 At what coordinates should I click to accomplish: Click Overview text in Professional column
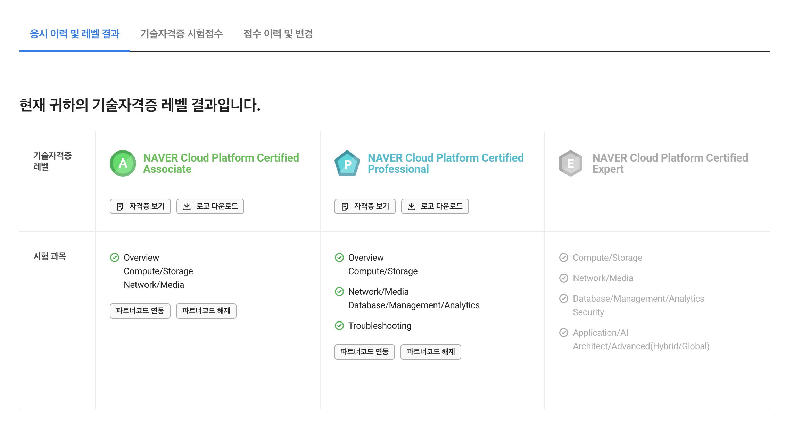click(366, 258)
